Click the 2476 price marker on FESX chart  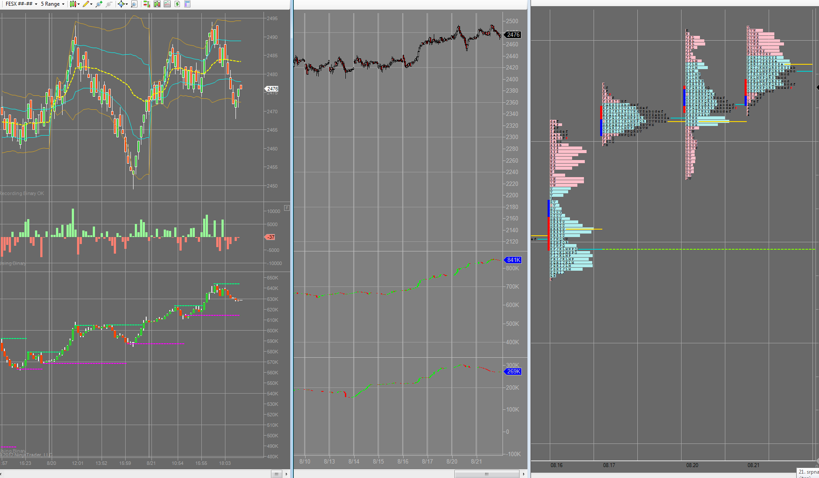272,89
